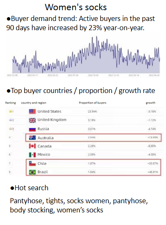Screen dimensions: 166x225
Task: Select the country and region column header
Action: [x=34, y=103]
